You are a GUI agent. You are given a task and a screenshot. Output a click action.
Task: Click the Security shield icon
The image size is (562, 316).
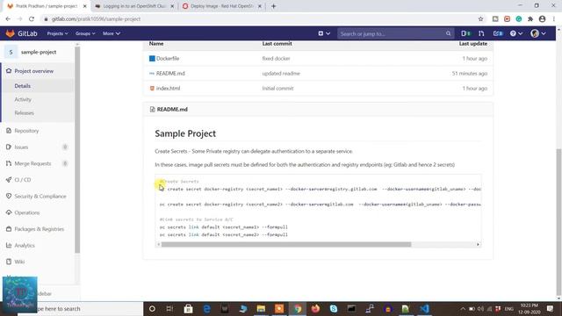pos(9,197)
